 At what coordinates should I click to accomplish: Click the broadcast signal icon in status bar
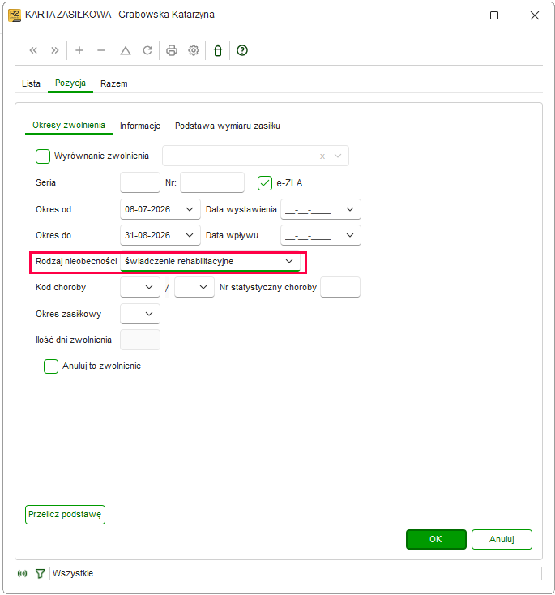pyautogui.click(x=23, y=573)
